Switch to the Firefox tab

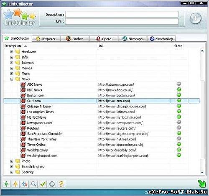75,39
